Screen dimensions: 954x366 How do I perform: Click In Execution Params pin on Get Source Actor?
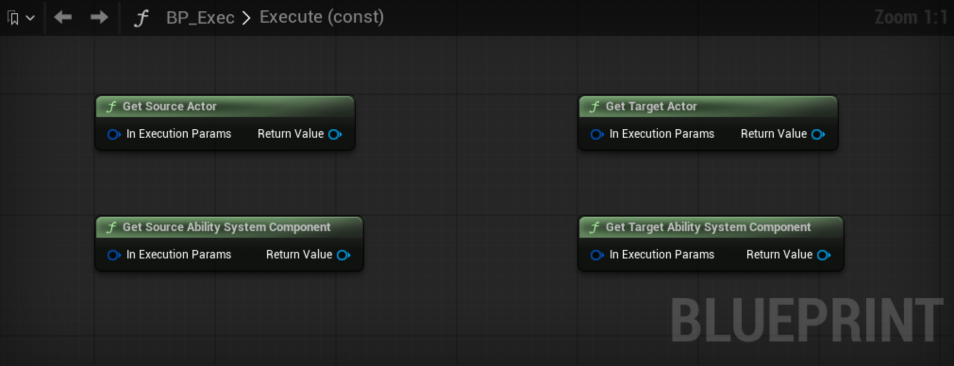[114, 134]
